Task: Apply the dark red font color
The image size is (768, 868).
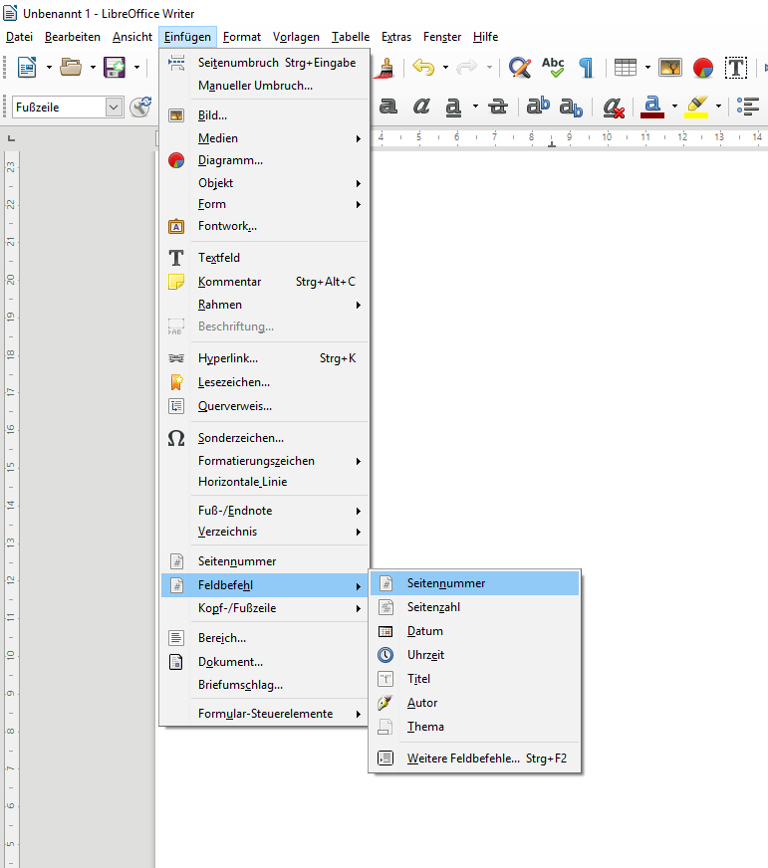Action: [652, 107]
